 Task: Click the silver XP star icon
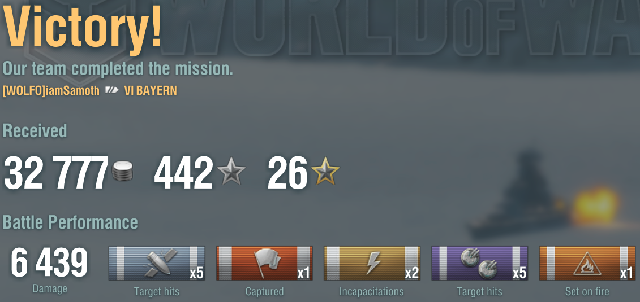pyautogui.click(x=231, y=170)
